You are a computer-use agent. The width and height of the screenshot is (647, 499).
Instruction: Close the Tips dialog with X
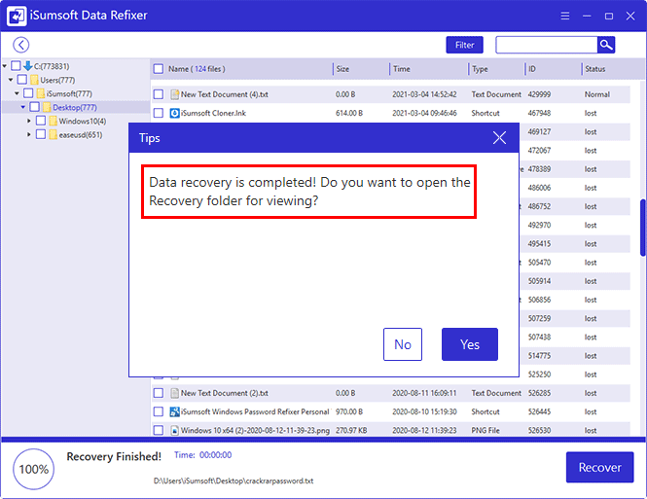499,138
